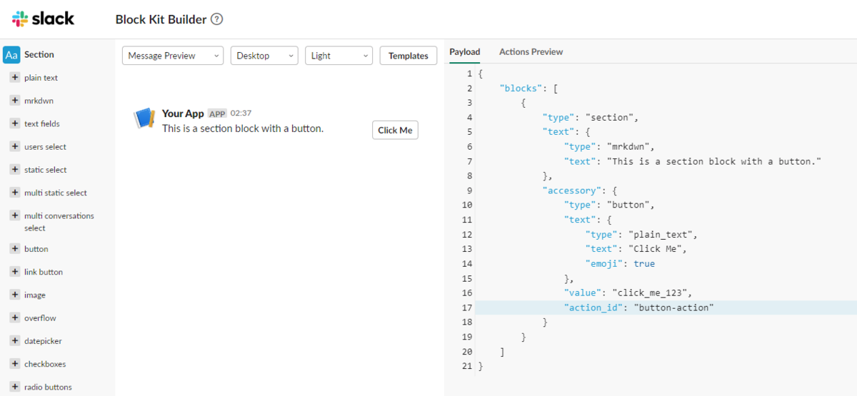Click the overflow sidebar label
Image resolution: width=857 pixels, height=396 pixels.
40,318
